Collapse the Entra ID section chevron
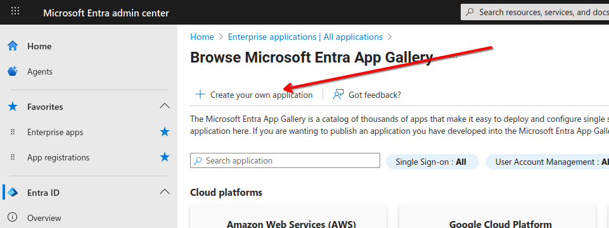This screenshot has width=609, height=228. [x=165, y=191]
